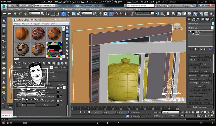This screenshot has width=216, height=126.
Task: Open Material Editor toolbar icon
Action: pos(195,14)
